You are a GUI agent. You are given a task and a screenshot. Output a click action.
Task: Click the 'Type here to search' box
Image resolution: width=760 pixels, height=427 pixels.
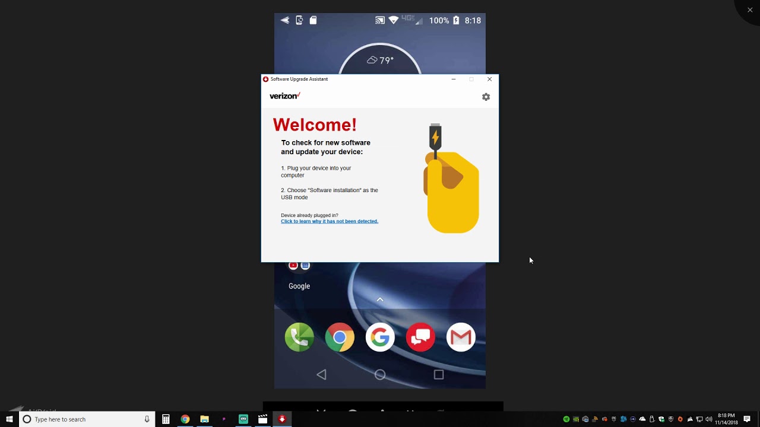tap(87, 419)
